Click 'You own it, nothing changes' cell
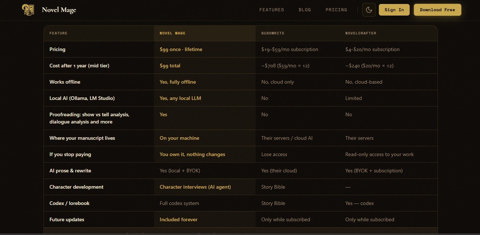This screenshot has width=480, height=235. click(193, 154)
